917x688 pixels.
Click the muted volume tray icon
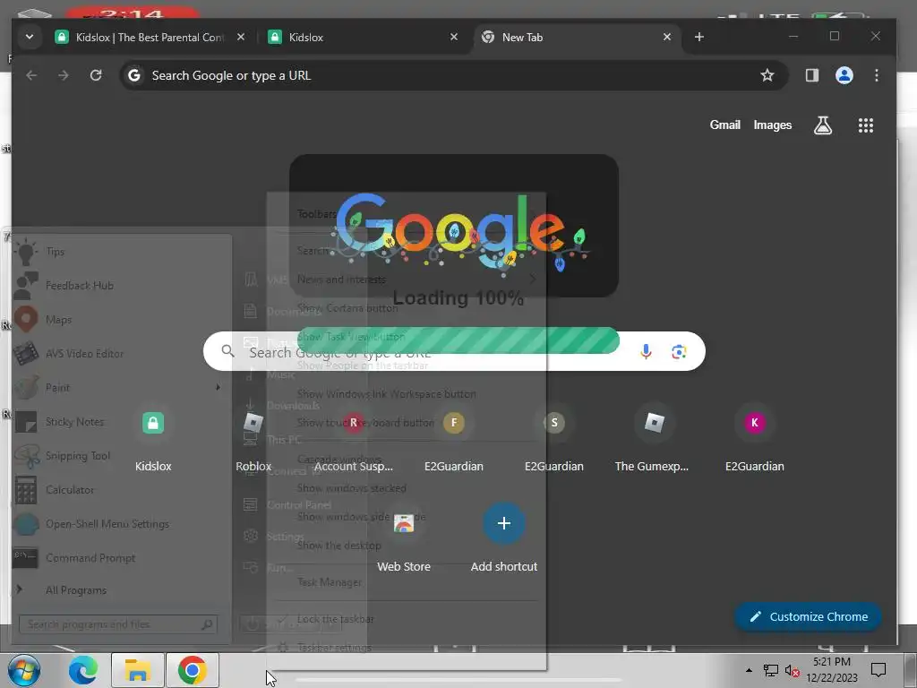792,670
